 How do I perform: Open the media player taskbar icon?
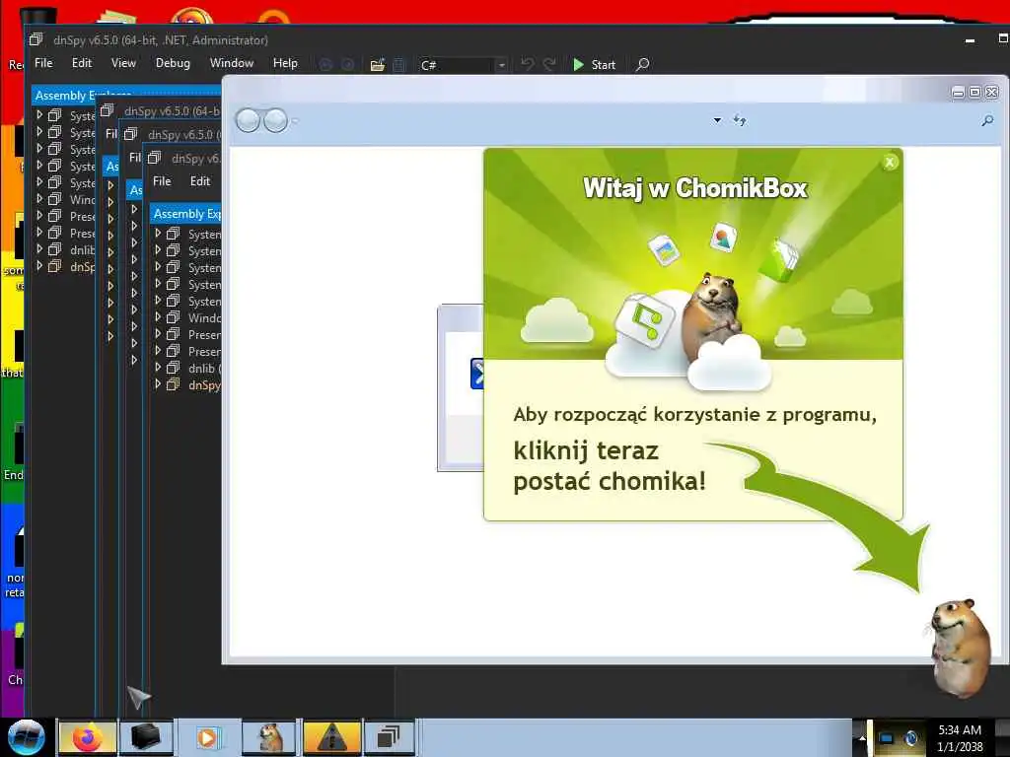(x=207, y=737)
